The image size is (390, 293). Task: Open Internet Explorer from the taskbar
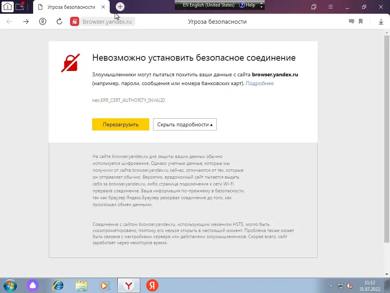coord(58,285)
